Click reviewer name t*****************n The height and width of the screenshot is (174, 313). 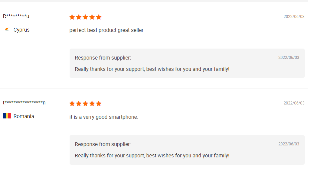tap(24, 102)
